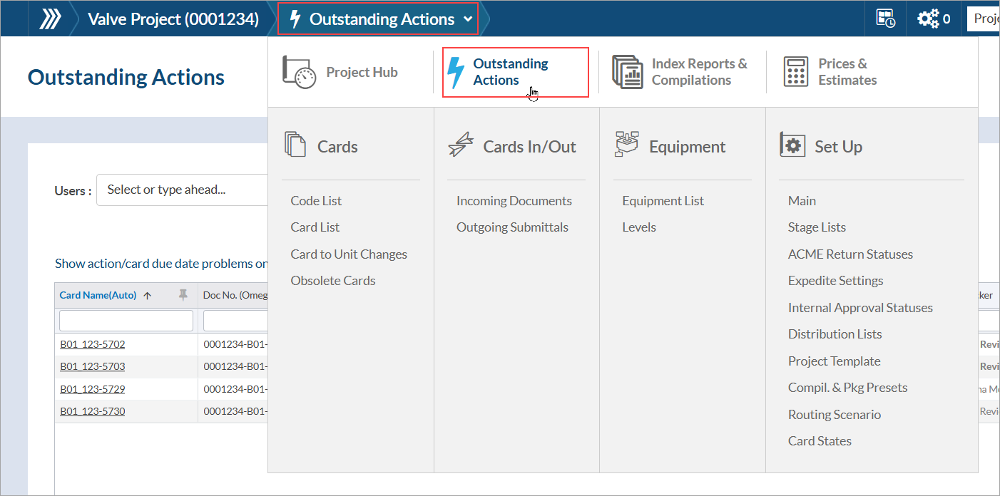Click the Equipment section heading
Screen dimensions: 1000x496
coord(687,147)
